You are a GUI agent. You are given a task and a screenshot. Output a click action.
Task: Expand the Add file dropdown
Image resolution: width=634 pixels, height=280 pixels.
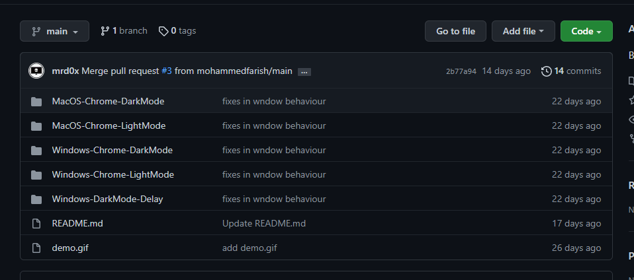[x=523, y=31]
